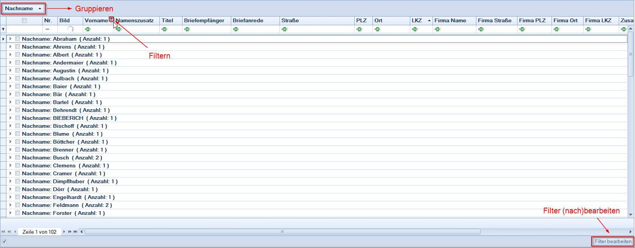Go to the next record in navigator
This screenshot has height=248, width=635.
tap(64, 232)
